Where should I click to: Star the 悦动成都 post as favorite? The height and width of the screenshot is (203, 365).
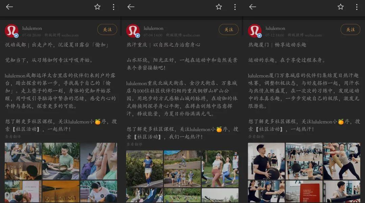coord(97,7)
